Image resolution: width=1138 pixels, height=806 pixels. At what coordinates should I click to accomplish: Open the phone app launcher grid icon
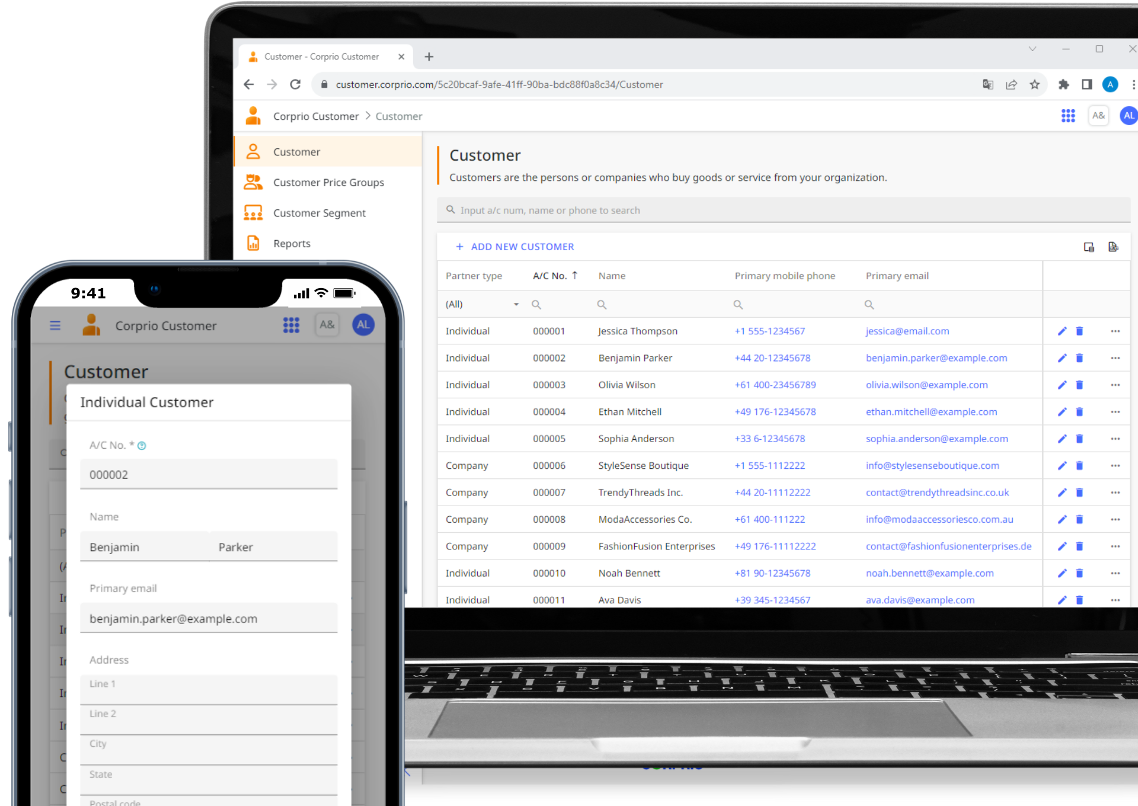[291, 325]
